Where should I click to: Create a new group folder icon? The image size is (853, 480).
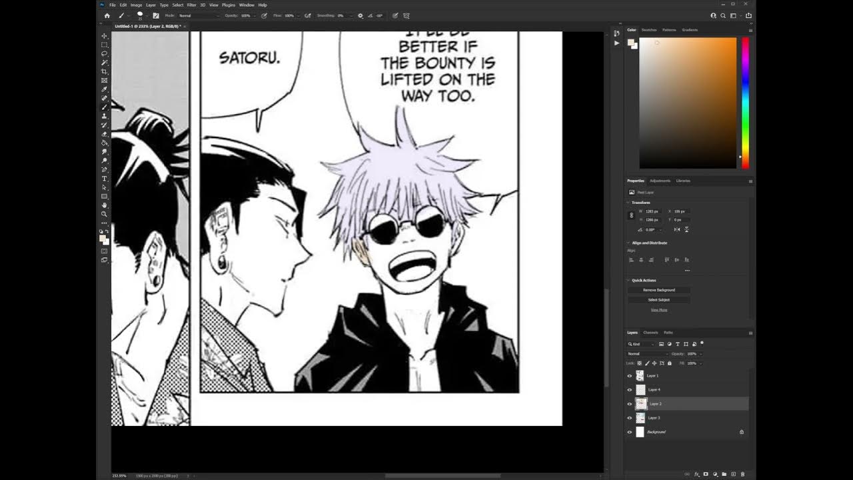click(x=724, y=474)
